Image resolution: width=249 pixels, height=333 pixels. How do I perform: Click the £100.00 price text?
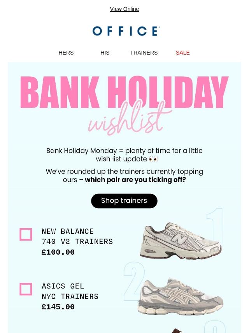(58, 252)
